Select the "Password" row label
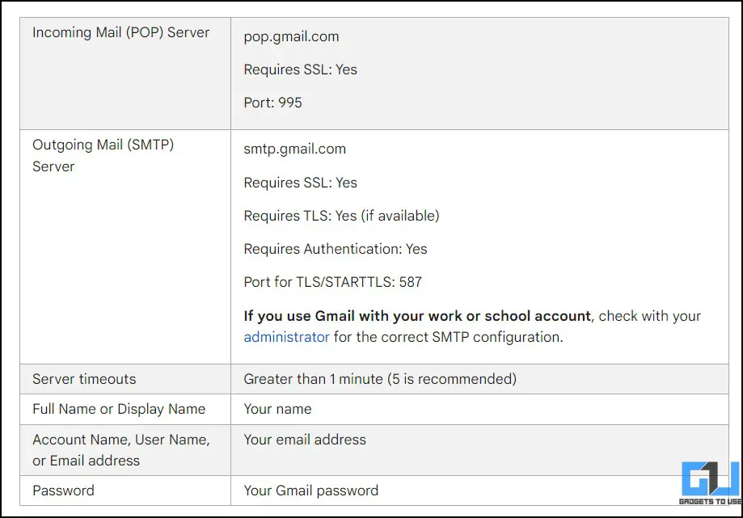 [64, 490]
